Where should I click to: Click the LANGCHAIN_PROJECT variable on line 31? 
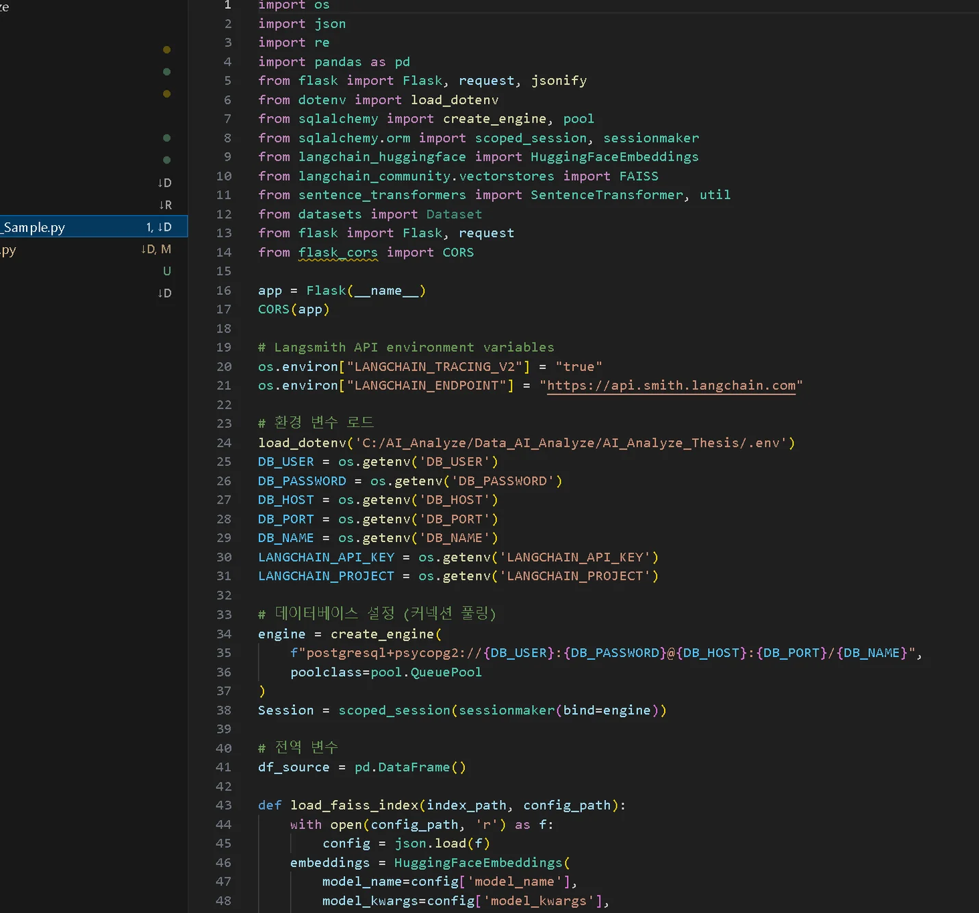[x=326, y=576]
